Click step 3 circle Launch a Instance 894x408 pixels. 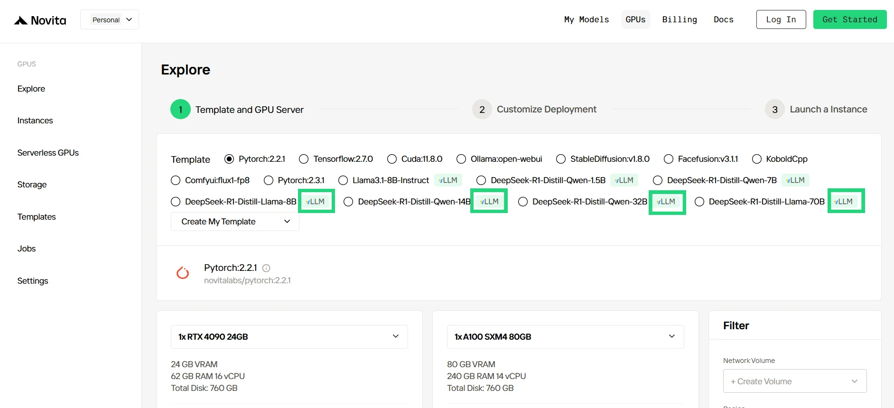pyautogui.click(x=775, y=109)
